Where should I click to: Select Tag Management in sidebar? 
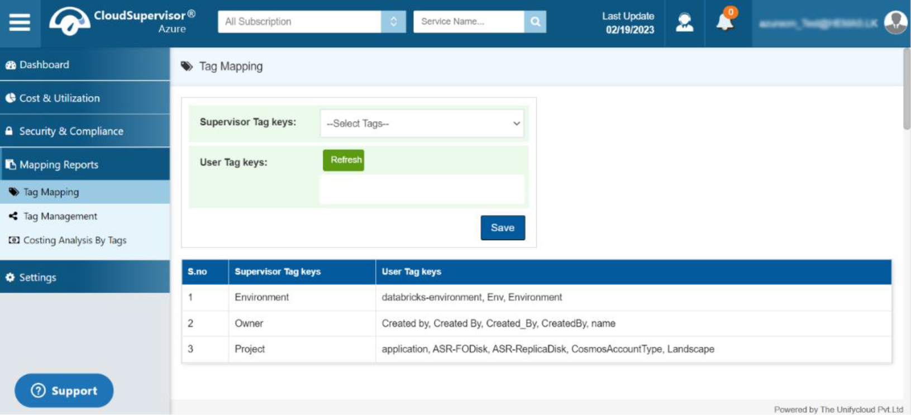60,216
